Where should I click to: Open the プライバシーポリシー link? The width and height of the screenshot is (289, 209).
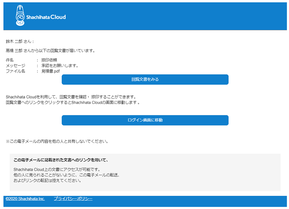[x=73, y=199]
